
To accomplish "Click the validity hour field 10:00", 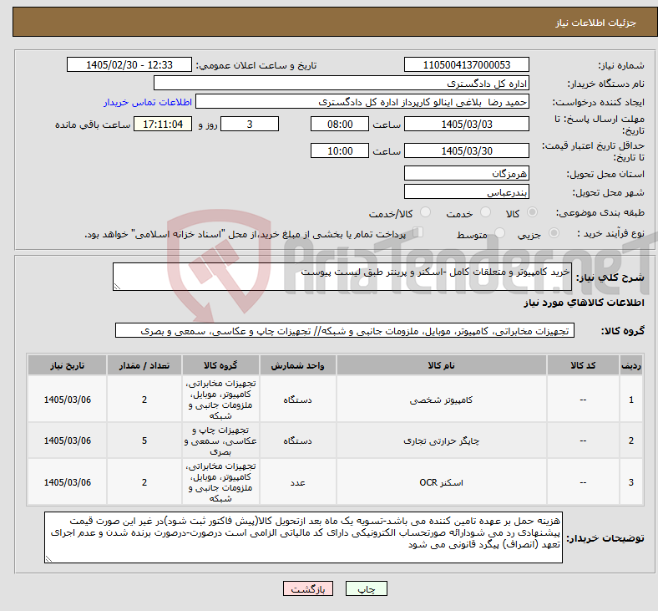I will [340, 150].
